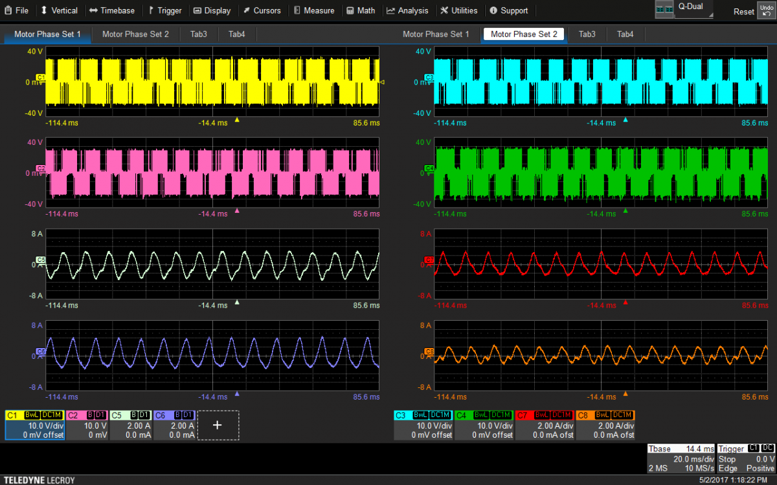The width and height of the screenshot is (777, 485).
Task: Open the Analysis menu
Action: point(408,10)
